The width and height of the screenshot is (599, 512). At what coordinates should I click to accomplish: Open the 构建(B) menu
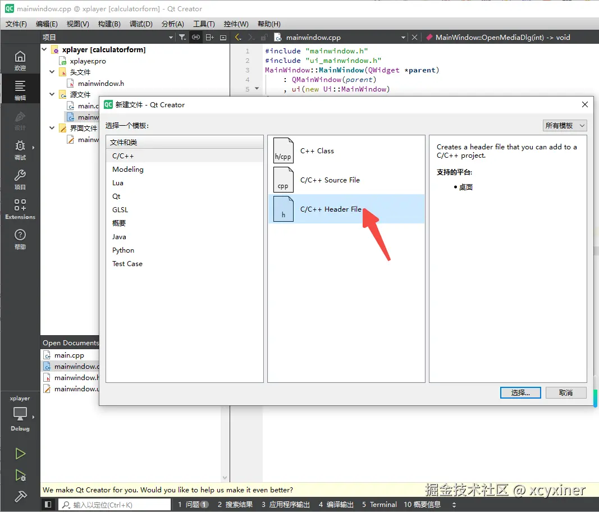[109, 24]
